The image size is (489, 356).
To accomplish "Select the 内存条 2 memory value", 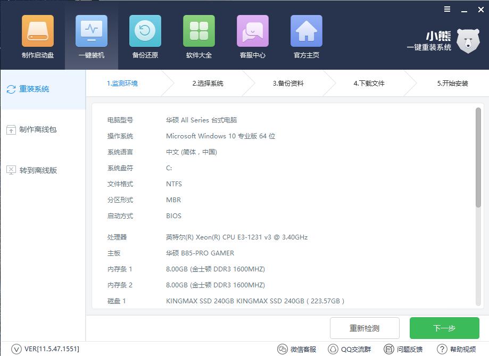I will tap(215, 285).
